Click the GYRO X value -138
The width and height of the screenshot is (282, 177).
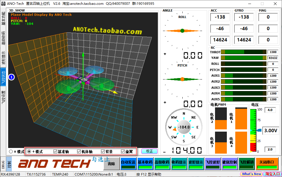pos(244,17)
